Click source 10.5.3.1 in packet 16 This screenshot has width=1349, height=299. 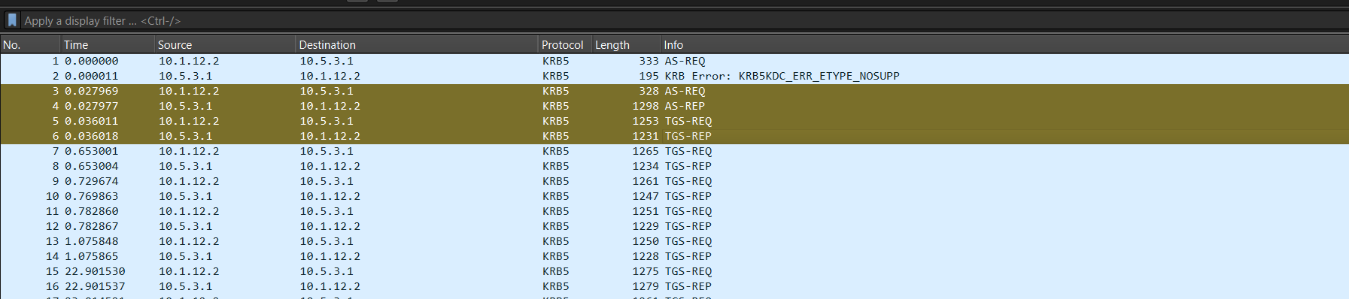[x=185, y=286]
